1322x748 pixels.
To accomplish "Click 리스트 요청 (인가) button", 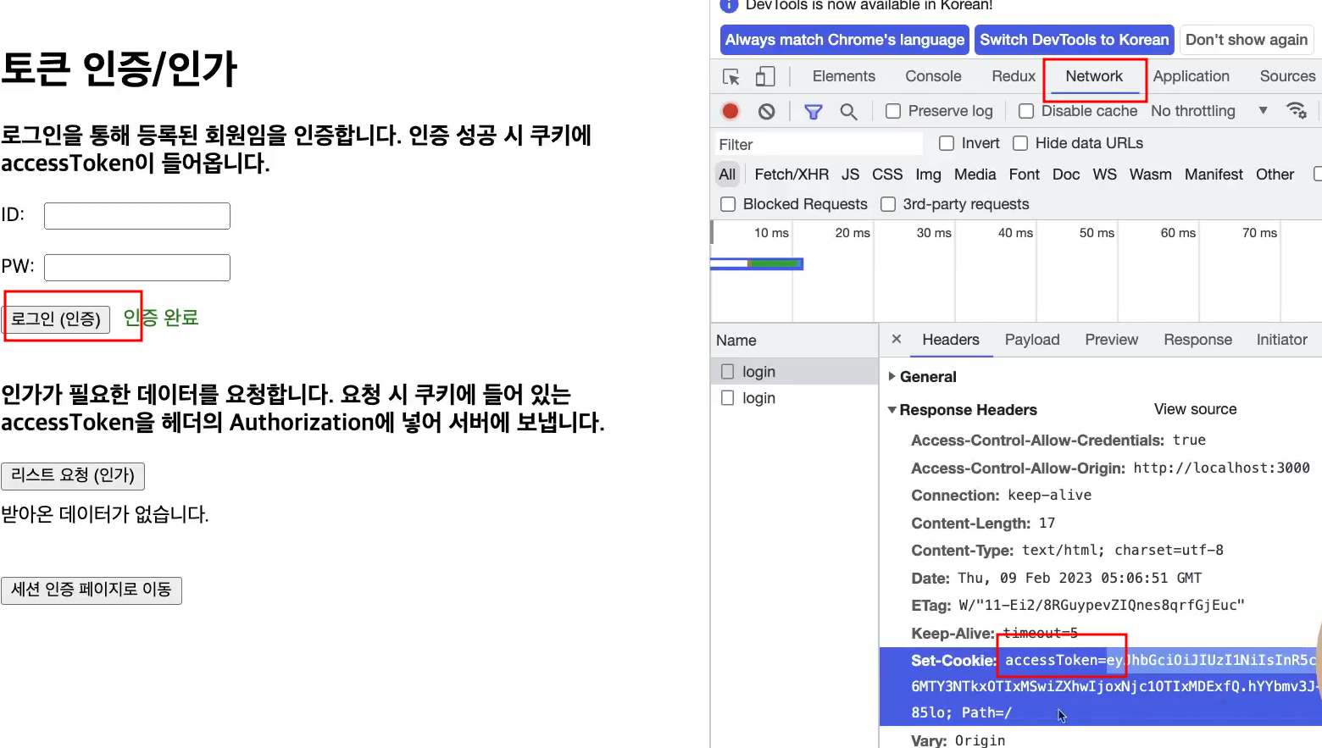I will tap(73, 476).
